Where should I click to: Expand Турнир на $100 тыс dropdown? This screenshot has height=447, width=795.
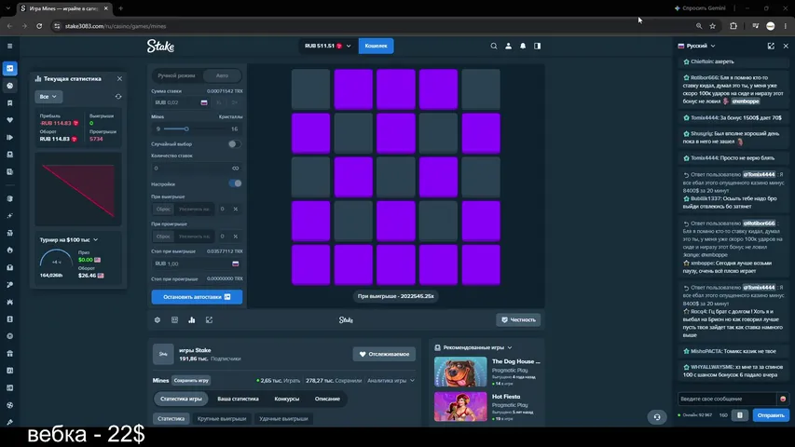[68, 239]
